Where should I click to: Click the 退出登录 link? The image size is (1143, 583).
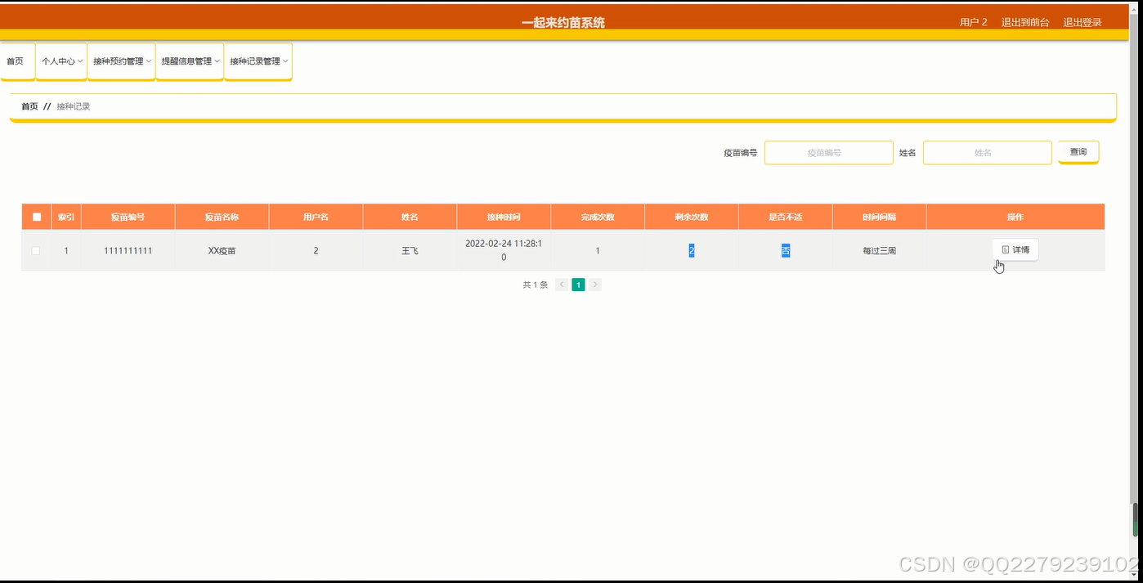click(x=1082, y=22)
